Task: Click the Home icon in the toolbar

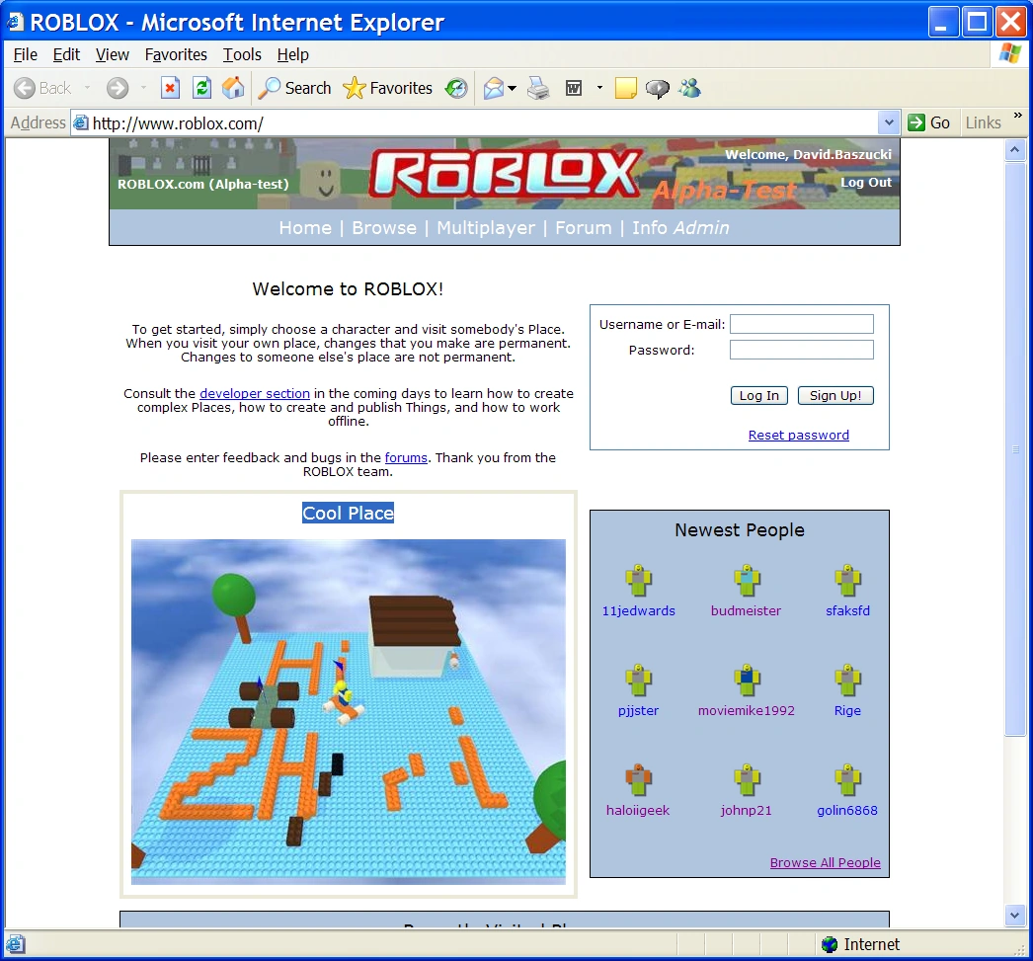Action: tap(233, 88)
